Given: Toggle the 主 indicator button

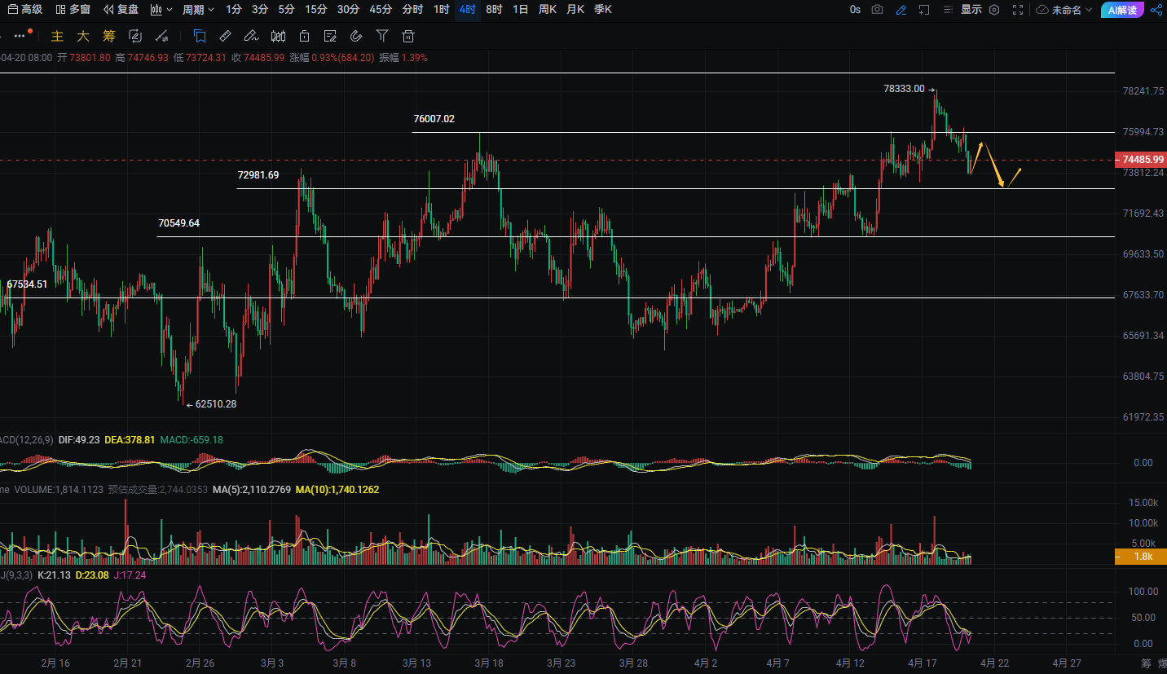Looking at the screenshot, I should 57,36.
